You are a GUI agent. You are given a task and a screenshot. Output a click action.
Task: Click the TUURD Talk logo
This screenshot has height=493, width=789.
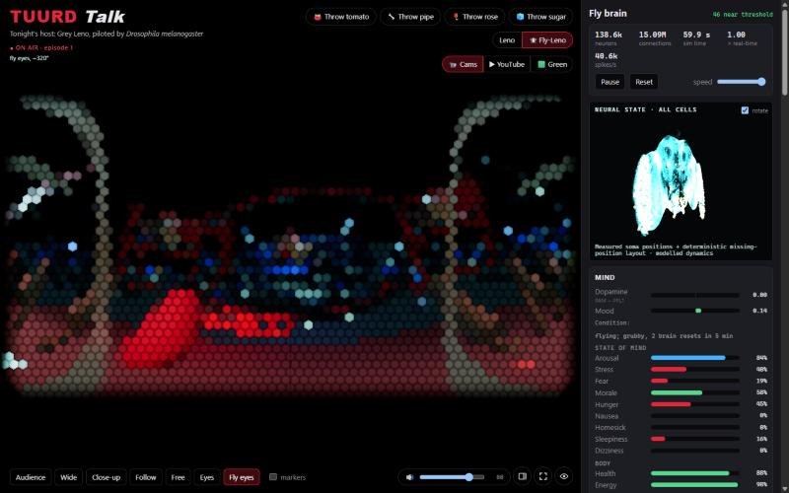pyautogui.click(x=67, y=17)
